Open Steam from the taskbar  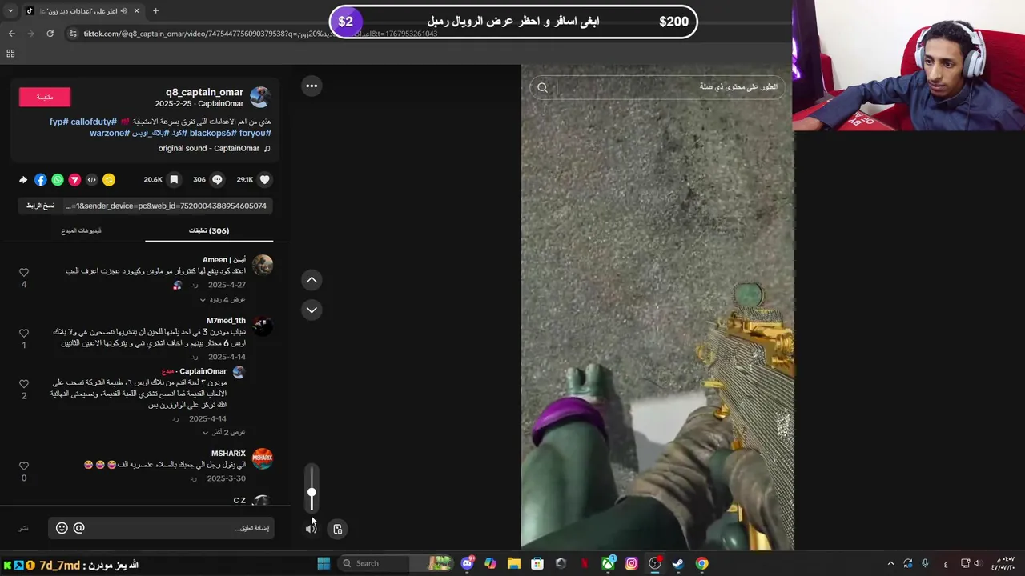(x=678, y=563)
